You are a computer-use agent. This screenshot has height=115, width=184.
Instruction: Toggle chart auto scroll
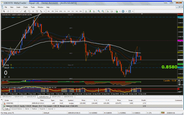pyautogui.click(x=108, y=11)
